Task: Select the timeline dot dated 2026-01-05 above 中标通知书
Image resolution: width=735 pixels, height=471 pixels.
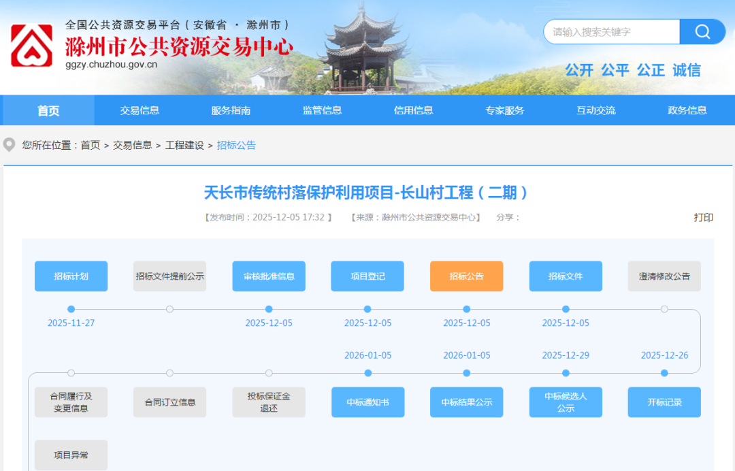Action: 367,372
